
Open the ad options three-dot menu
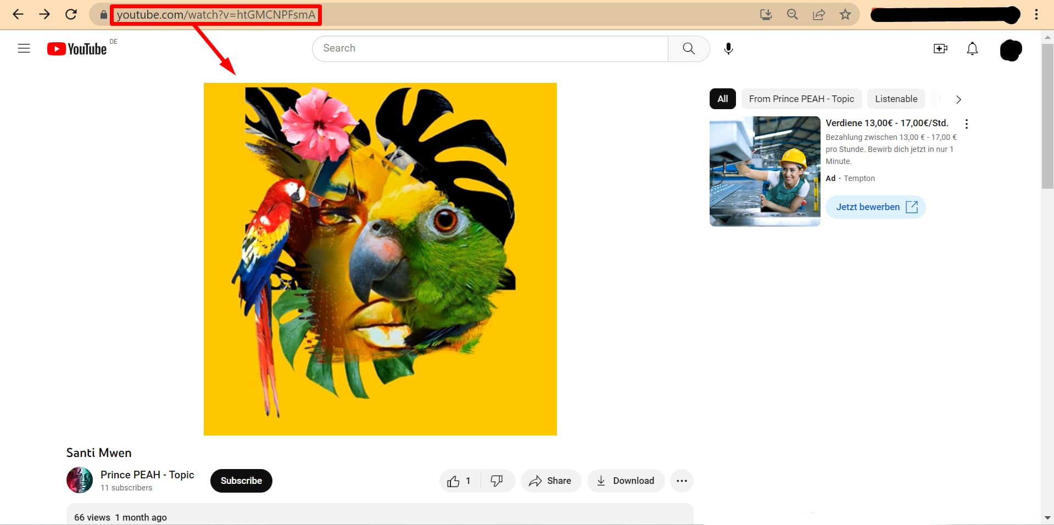966,124
